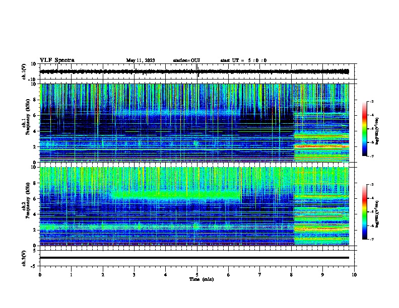Click the time tick label '10' on time axis

point(354,275)
